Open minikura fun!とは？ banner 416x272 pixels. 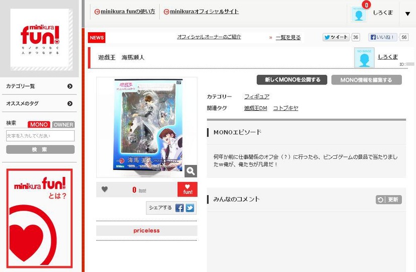coord(39,218)
